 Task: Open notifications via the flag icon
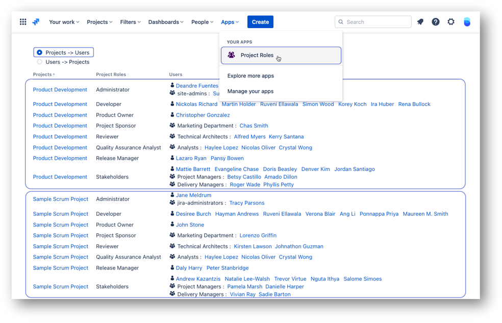420,21
